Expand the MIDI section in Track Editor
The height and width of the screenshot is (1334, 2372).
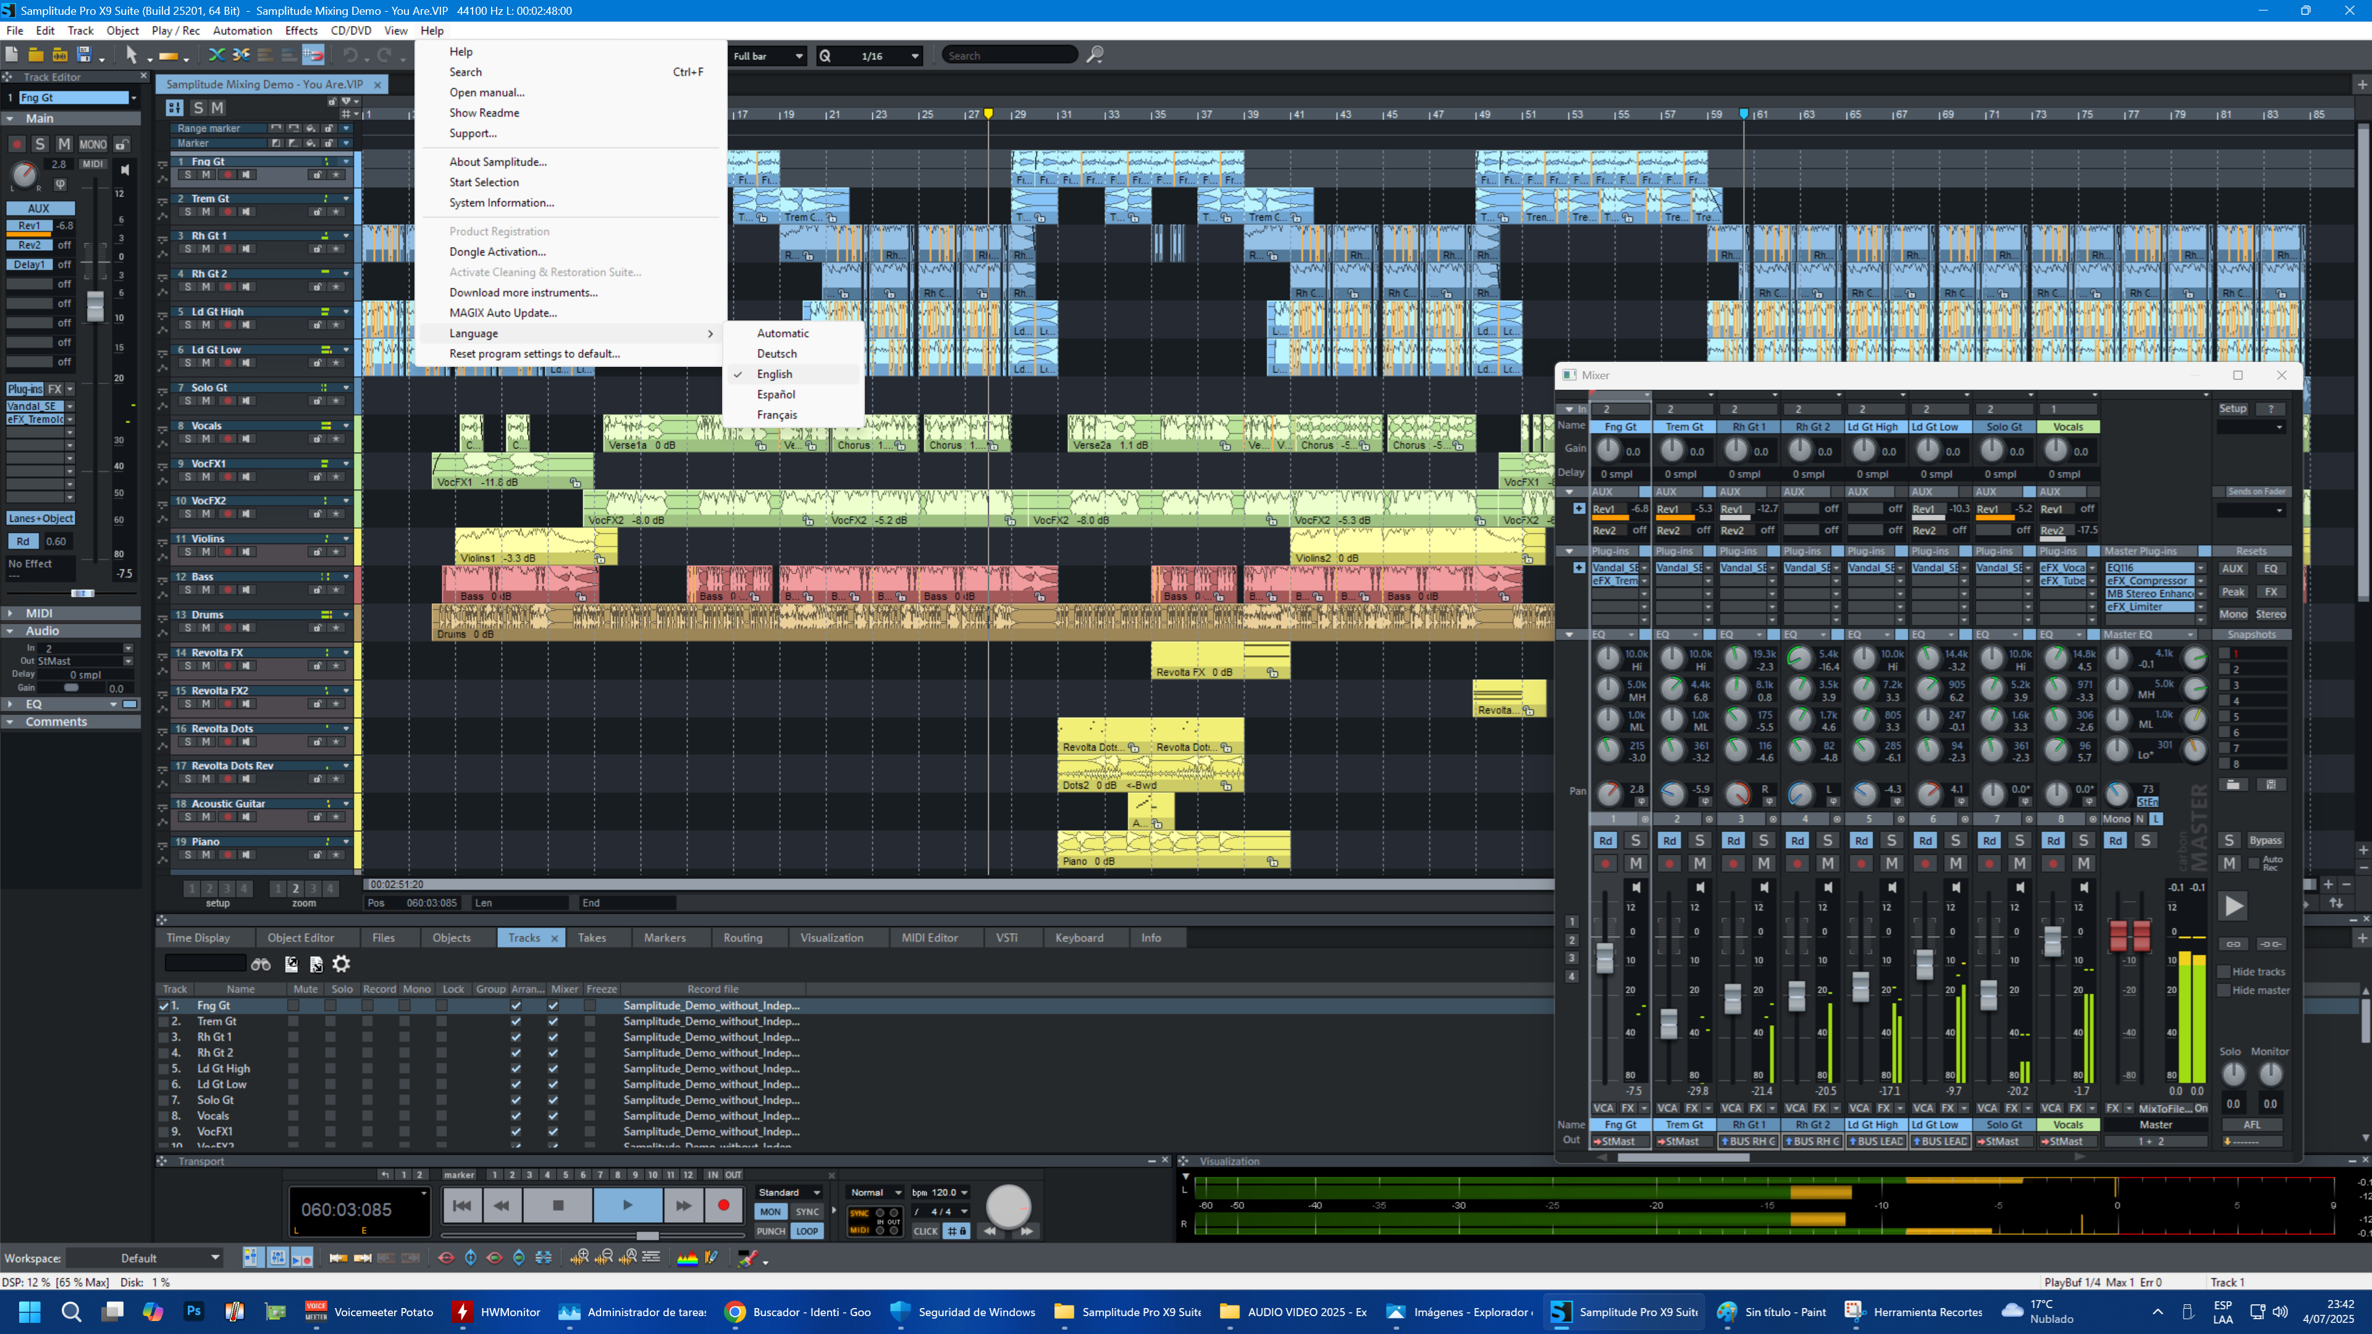pyautogui.click(x=10, y=613)
